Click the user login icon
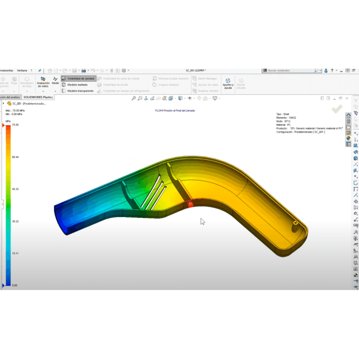Image resolution: width=359 pixels, height=359 pixels. coord(326,70)
